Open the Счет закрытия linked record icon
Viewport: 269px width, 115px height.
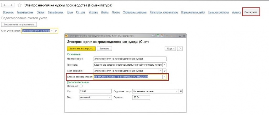tap(164, 71)
